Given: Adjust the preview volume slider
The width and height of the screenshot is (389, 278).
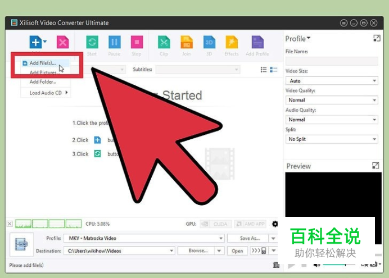Looking at the screenshot, I should [339, 265].
